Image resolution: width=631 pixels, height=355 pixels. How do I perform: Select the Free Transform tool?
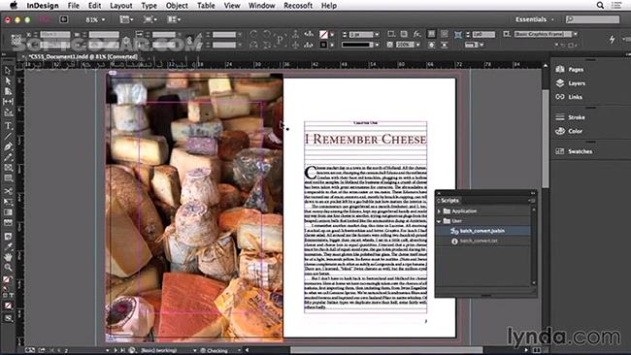coord(8,202)
